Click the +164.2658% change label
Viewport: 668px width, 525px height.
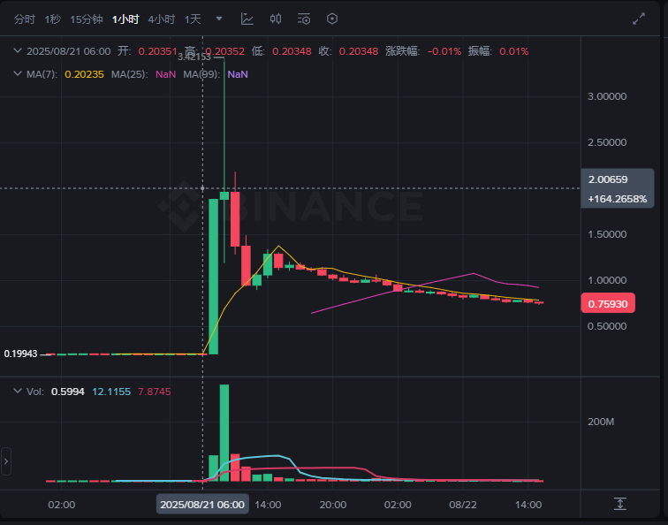[618, 199]
